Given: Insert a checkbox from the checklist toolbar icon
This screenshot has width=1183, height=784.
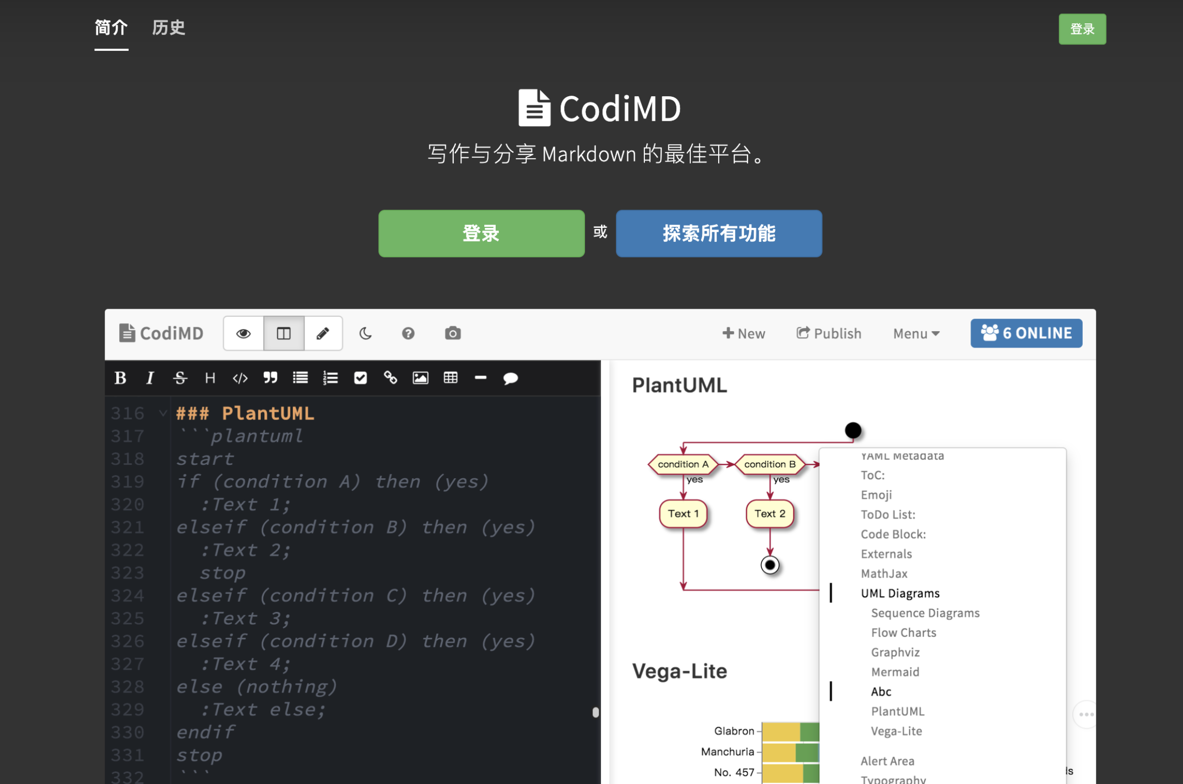Looking at the screenshot, I should (x=360, y=378).
